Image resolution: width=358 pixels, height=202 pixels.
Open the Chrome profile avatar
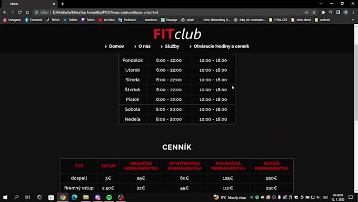(346, 12)
